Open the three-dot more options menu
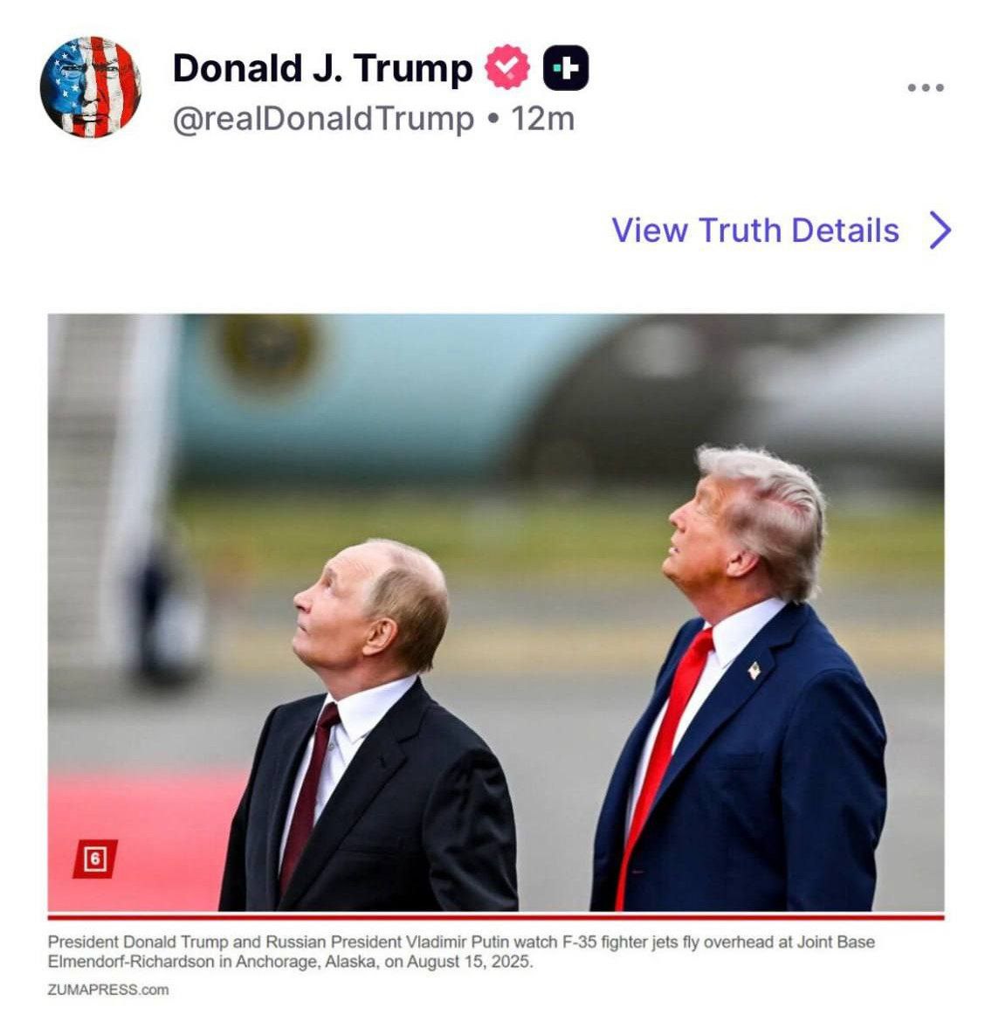This screenshot has width=992, height=1014. point(926,87)
